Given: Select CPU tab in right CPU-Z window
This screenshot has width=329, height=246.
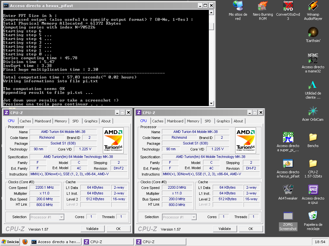Looking at the screenshot, I should (x=143, y=121).
